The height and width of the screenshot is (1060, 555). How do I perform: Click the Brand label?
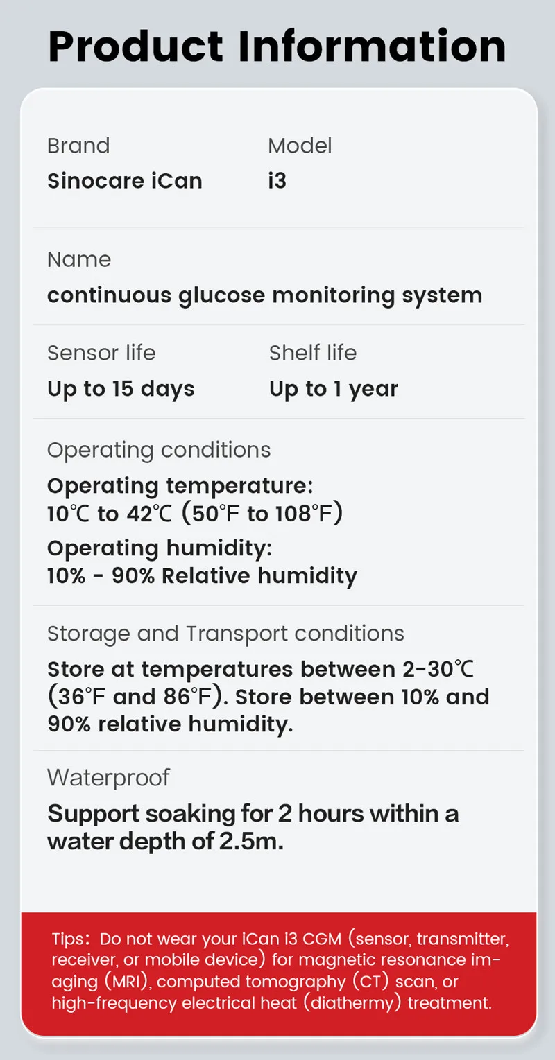[x=78, y=146]
